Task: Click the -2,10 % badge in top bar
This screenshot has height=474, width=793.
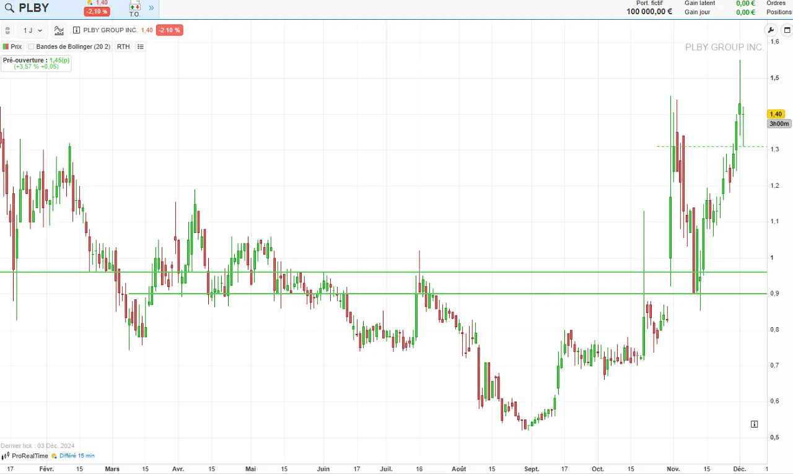Action: tap(97, 12)
